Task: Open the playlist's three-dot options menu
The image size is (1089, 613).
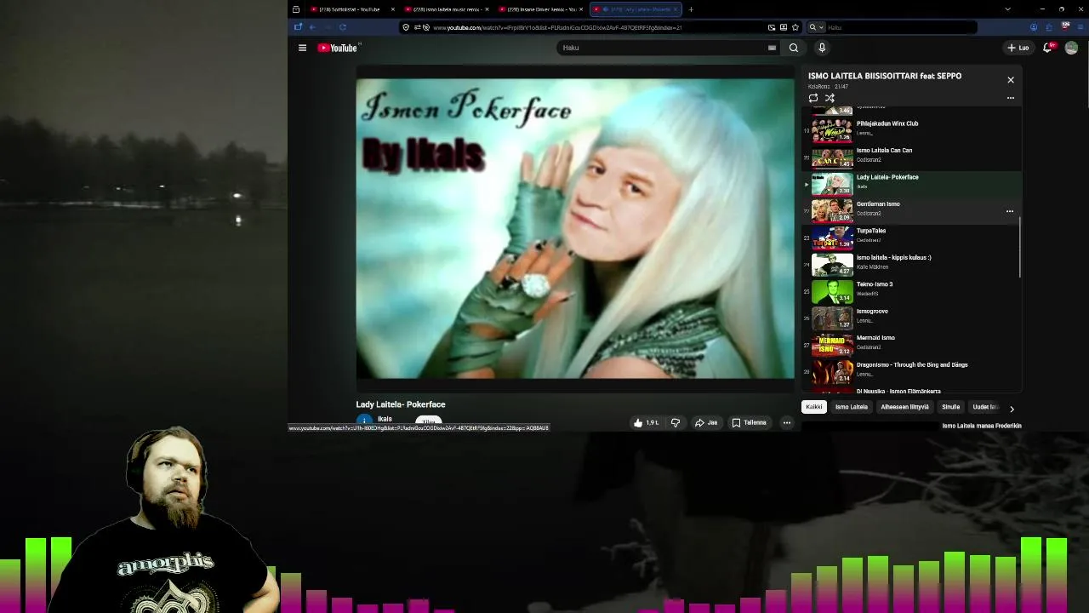Action: click(1011, 98)
